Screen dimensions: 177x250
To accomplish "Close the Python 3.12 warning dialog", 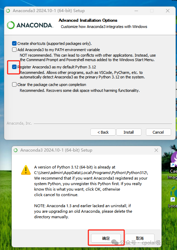I will (156, 150).
